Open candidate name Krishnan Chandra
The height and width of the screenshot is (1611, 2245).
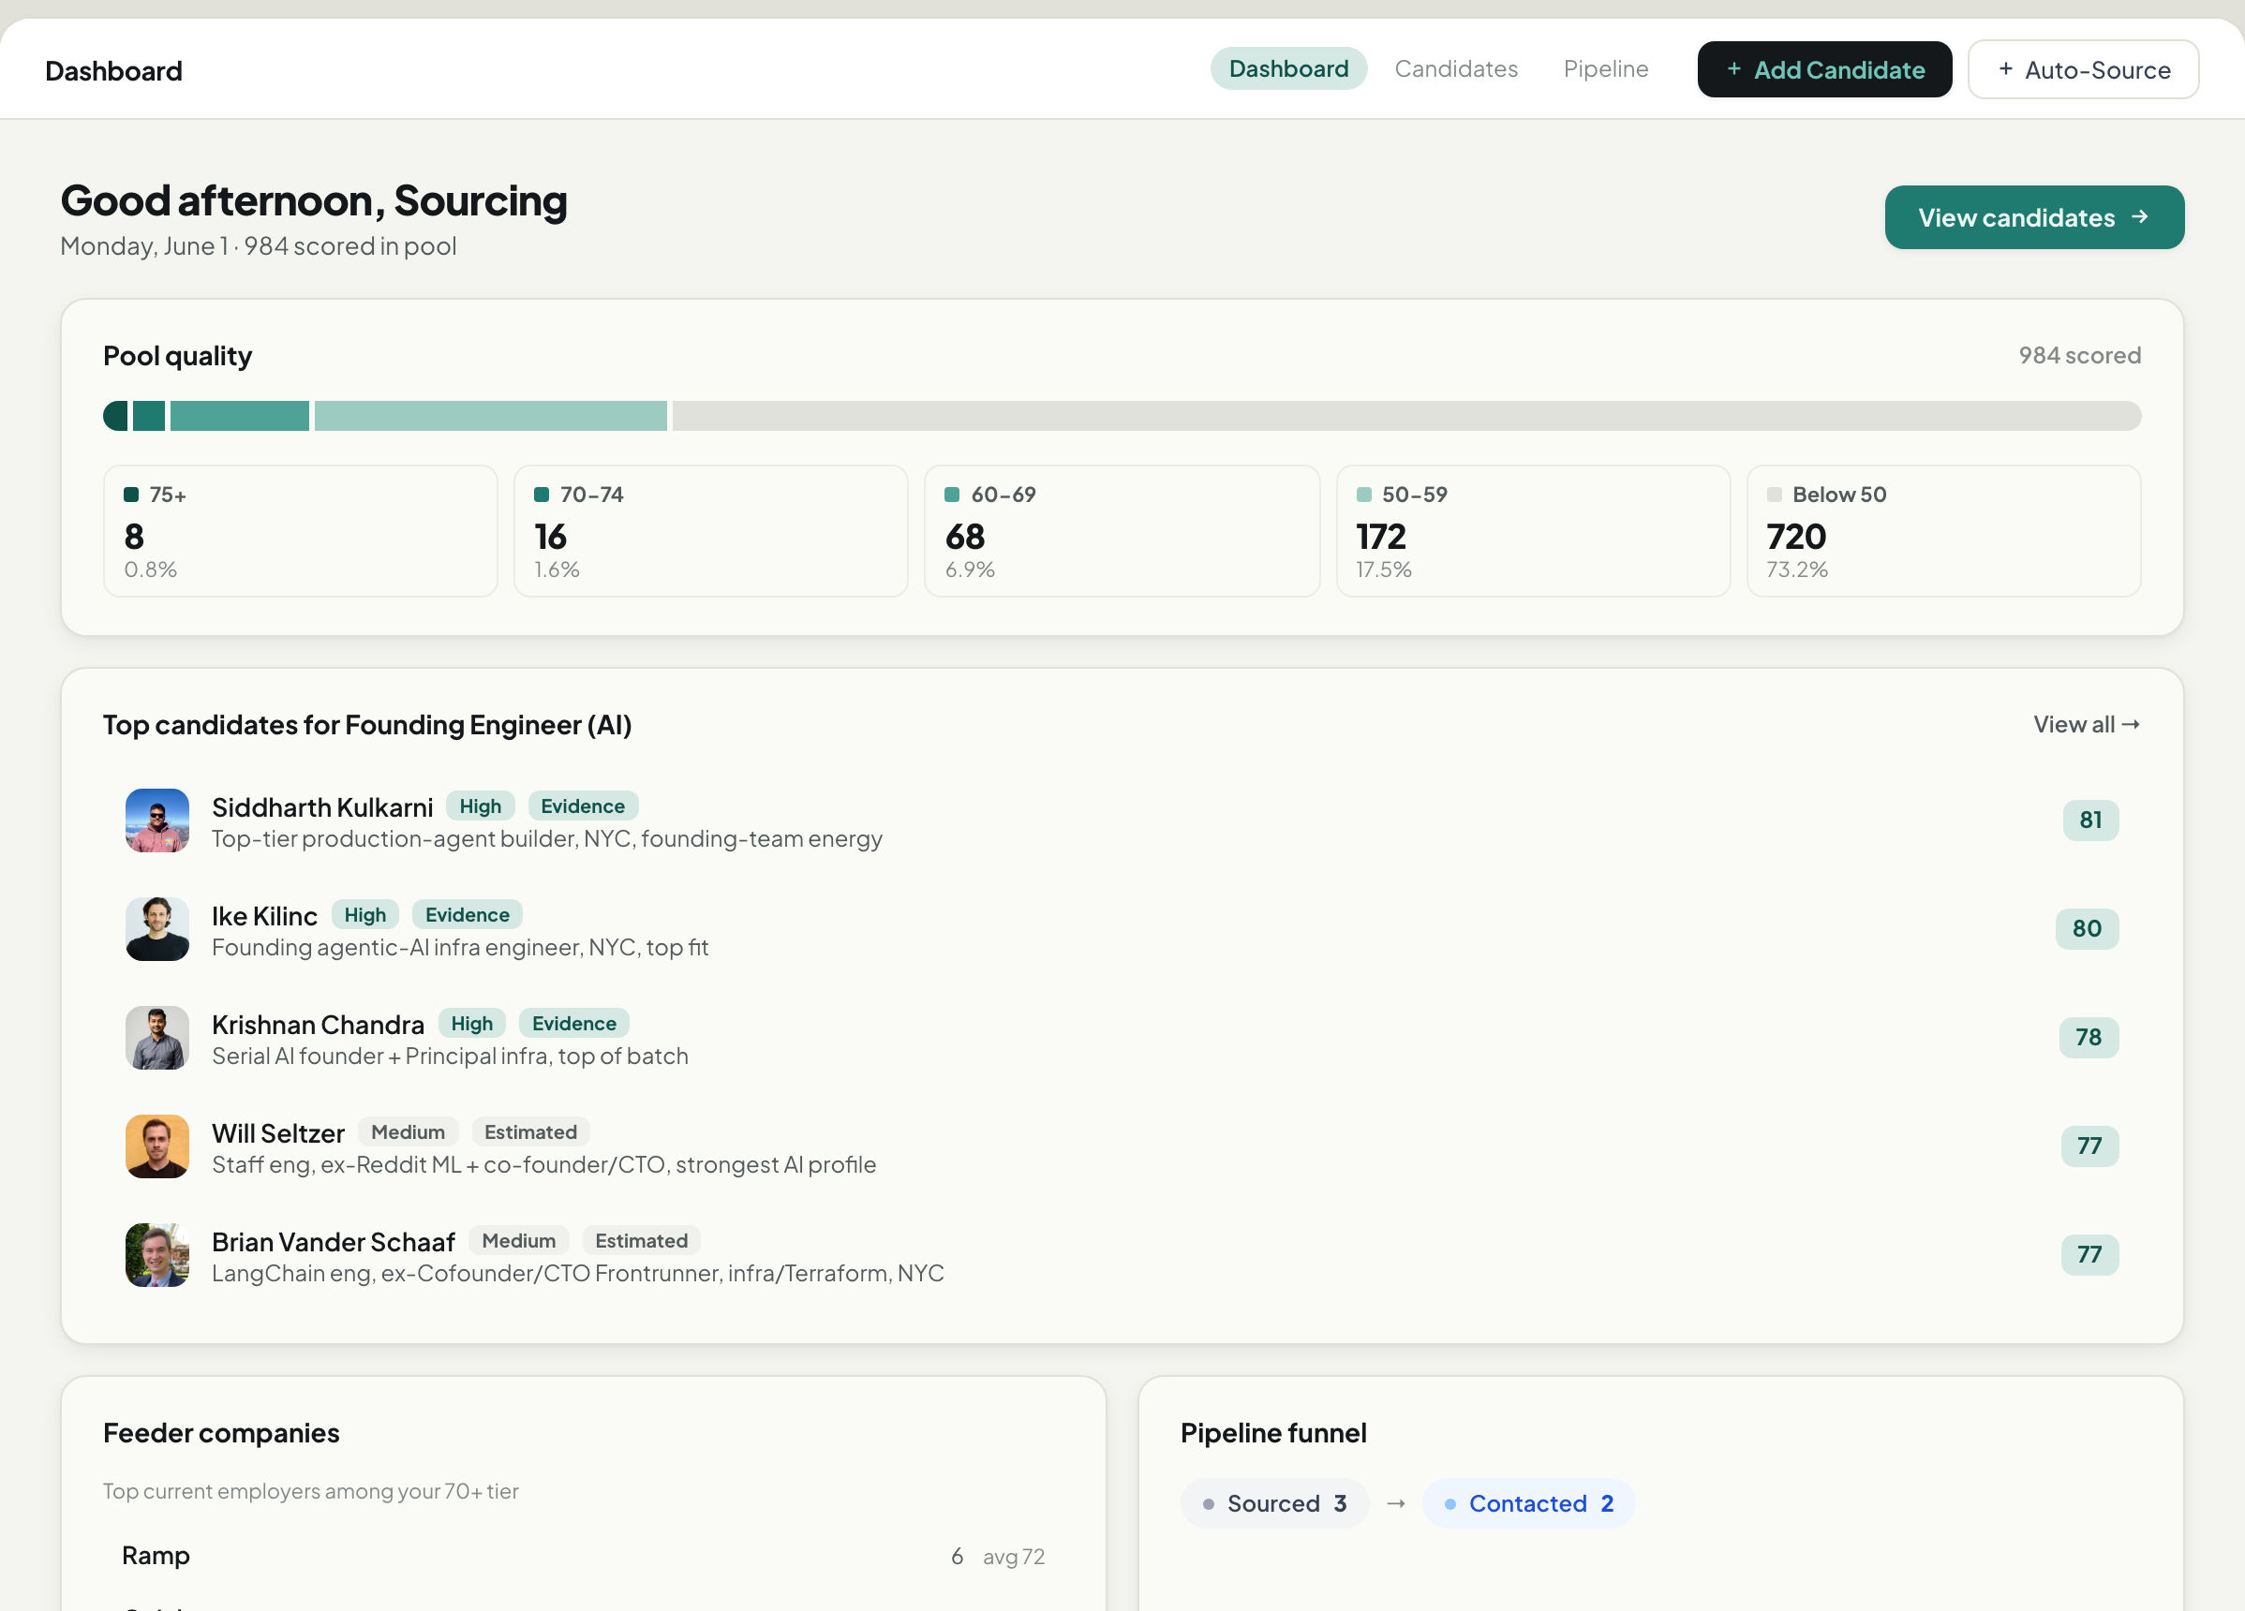tap(318, 1024)
